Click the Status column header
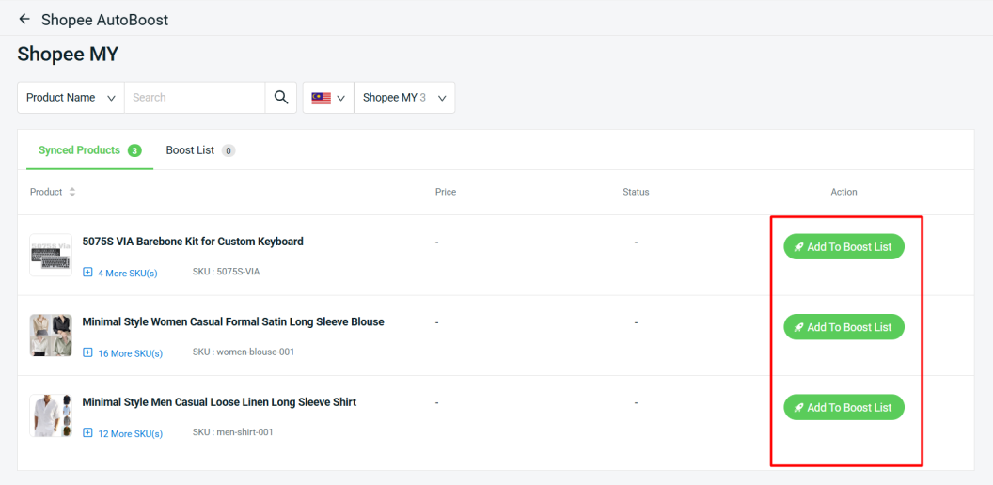The height and width of the screenshot is (485, 993). pos(636,192)
